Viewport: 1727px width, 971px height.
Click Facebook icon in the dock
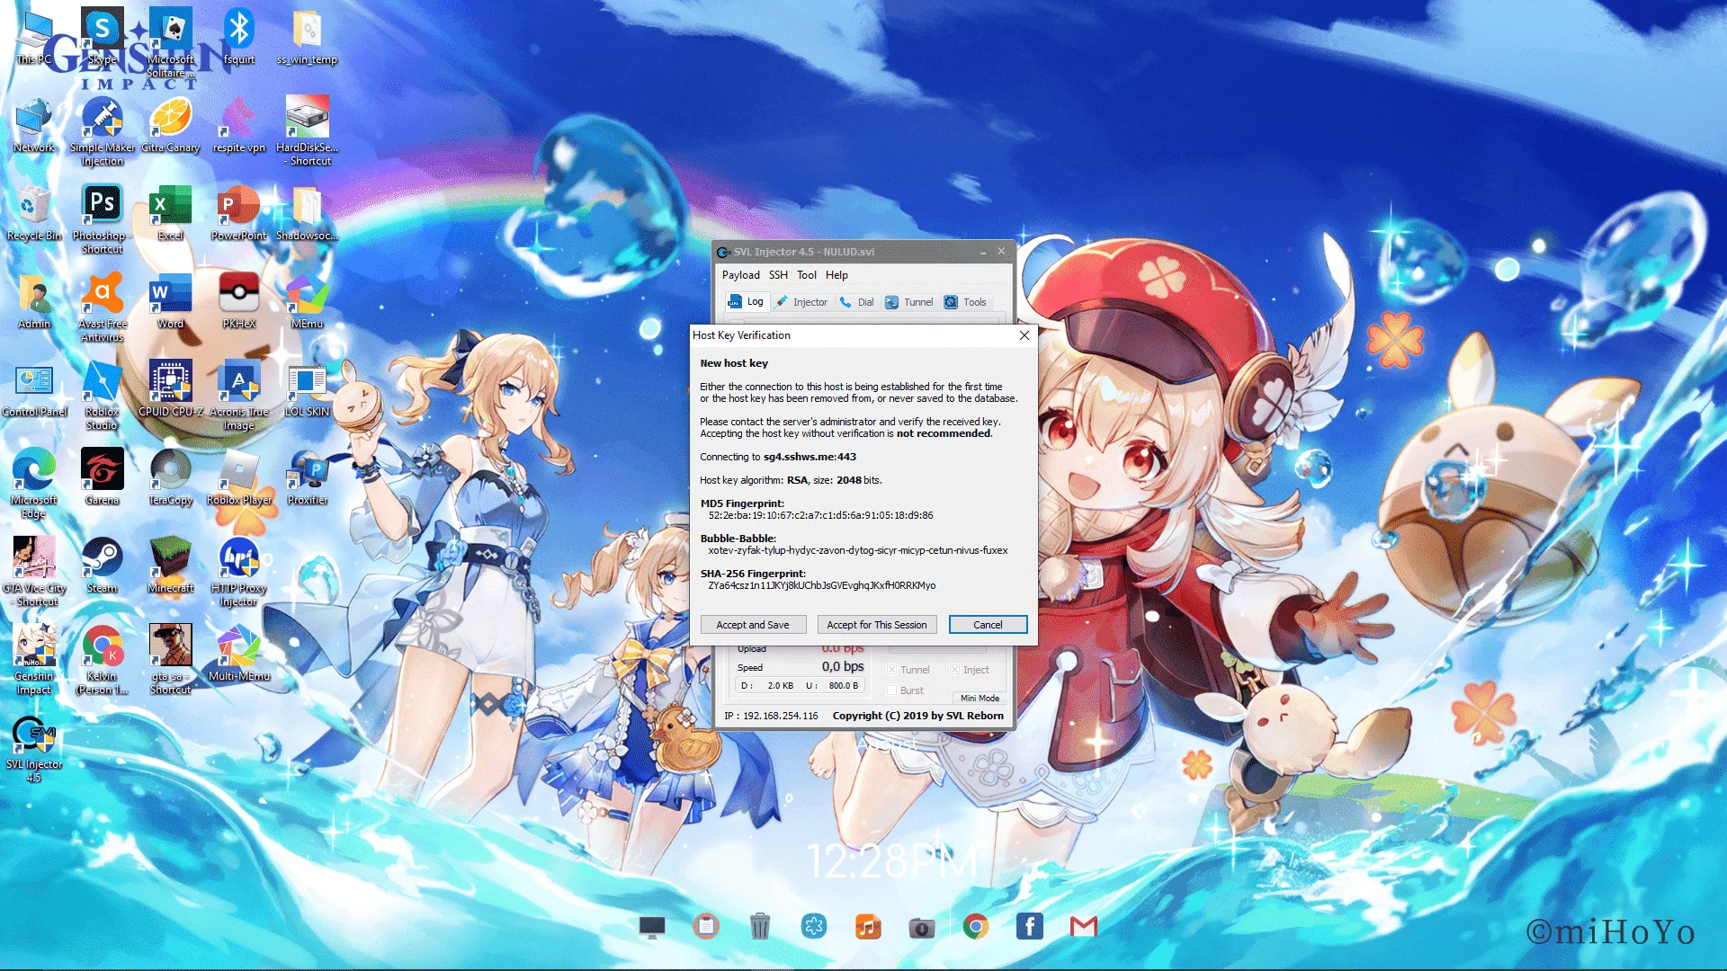[1030, 926]
